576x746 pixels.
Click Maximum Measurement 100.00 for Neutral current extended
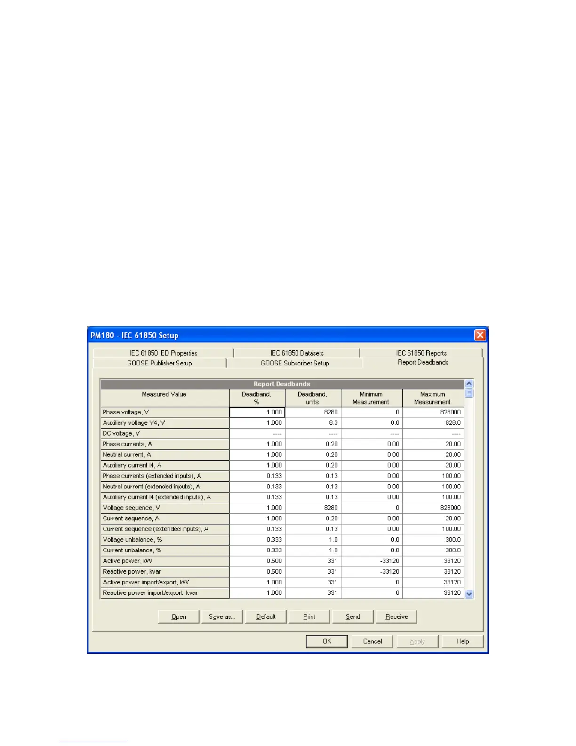433,487
